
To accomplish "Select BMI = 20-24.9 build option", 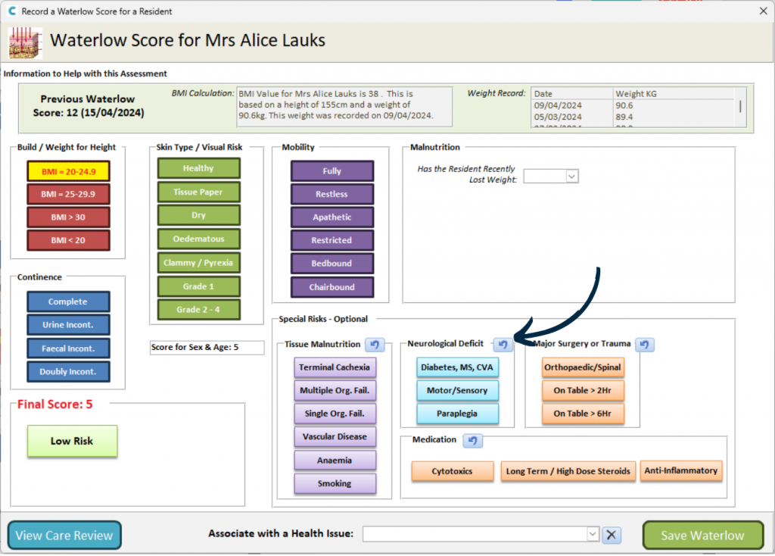I will (x=68, y=172).
